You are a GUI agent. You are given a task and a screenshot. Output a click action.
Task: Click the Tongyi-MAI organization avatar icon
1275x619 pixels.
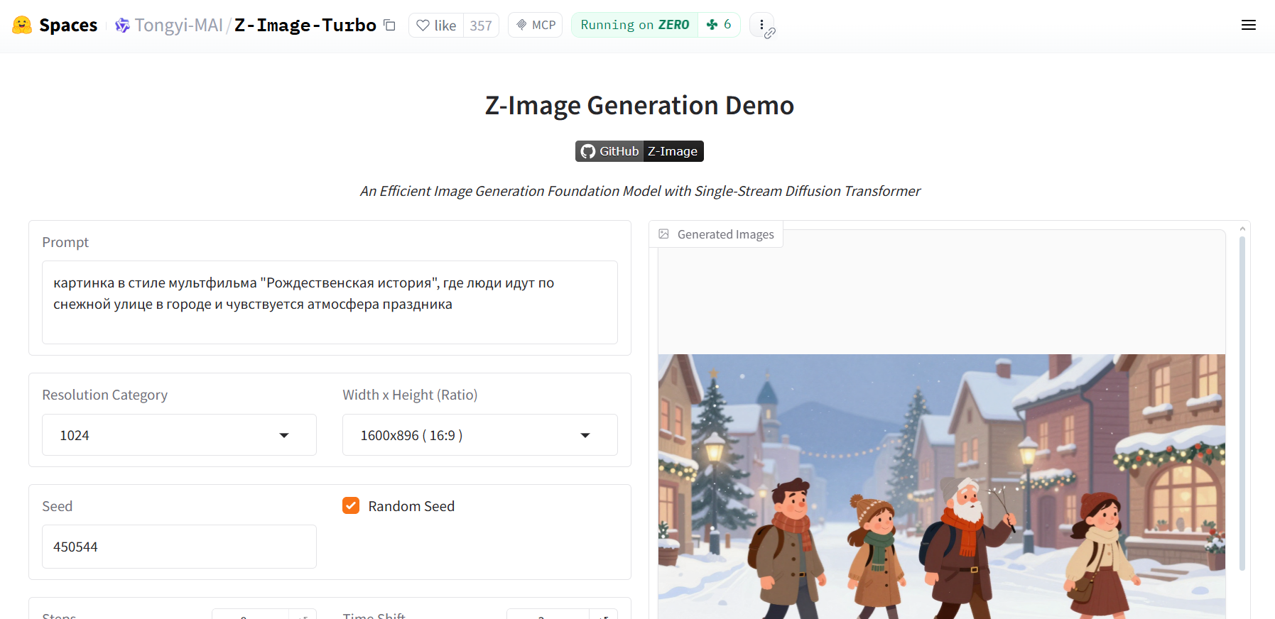tap(122, 26)
